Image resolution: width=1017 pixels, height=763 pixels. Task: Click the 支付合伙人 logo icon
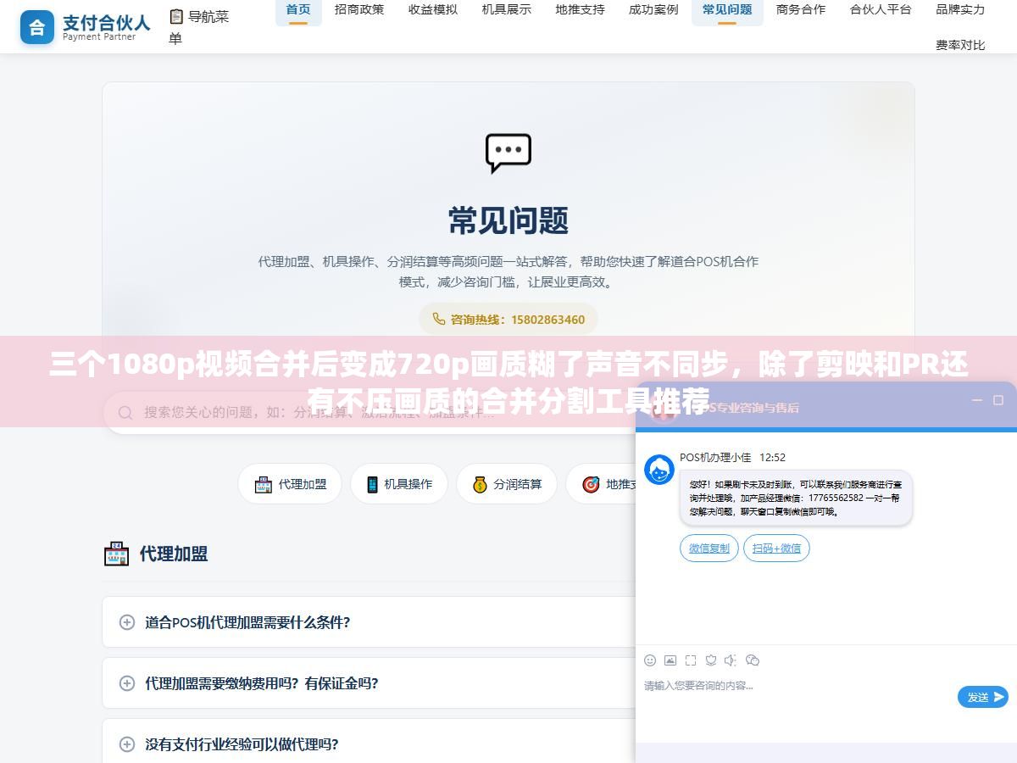tap(36, 27)
